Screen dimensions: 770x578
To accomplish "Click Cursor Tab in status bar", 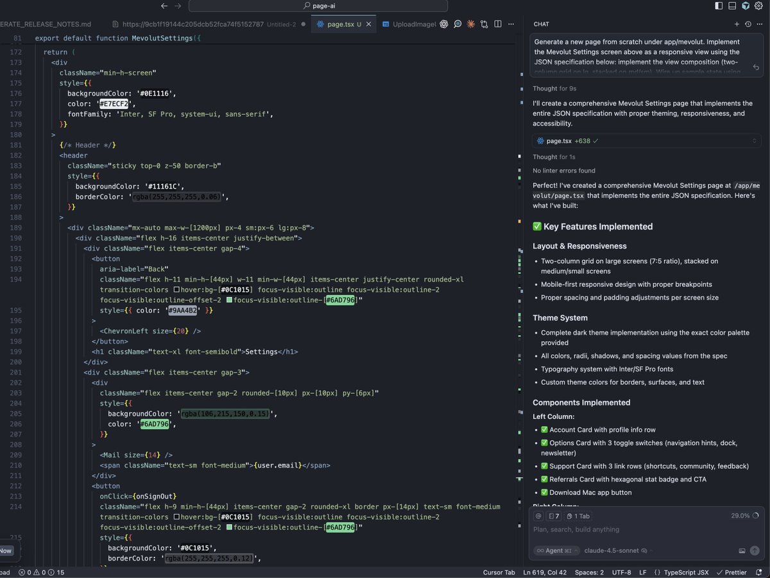I will click(x=499, y=572).
